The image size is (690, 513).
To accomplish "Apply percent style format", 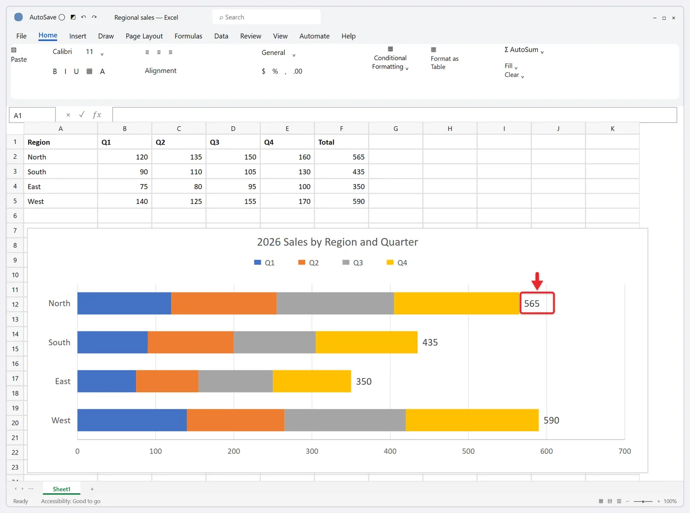I will click(275, 72).
